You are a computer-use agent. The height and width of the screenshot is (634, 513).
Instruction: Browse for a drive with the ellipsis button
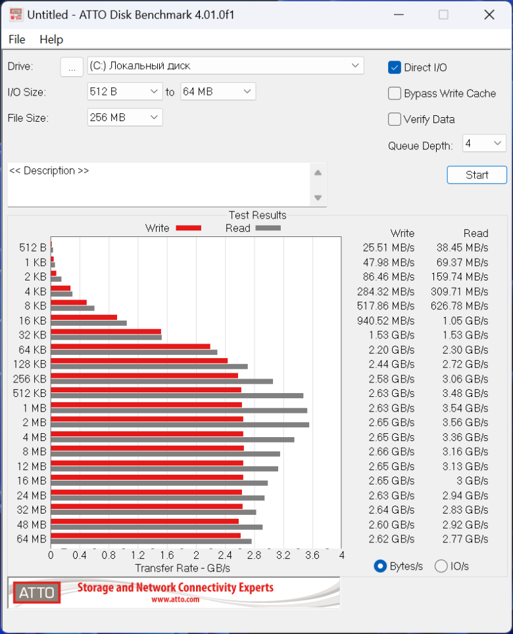click(72, 66)
